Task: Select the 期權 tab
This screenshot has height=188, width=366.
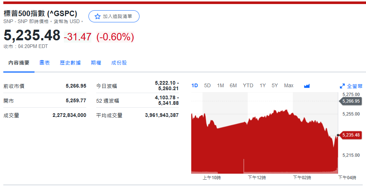Action: click(96, 63)
